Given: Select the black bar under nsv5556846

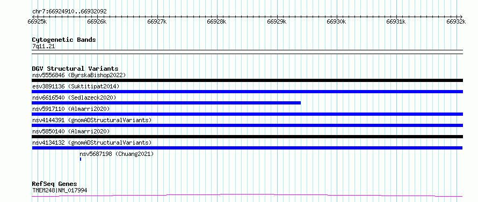Looking at the screenshot, I should tap(247, 80).
